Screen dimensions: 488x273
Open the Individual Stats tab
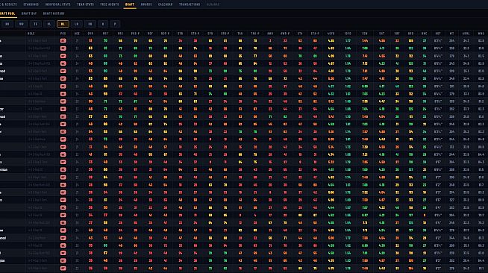[58, 4]
